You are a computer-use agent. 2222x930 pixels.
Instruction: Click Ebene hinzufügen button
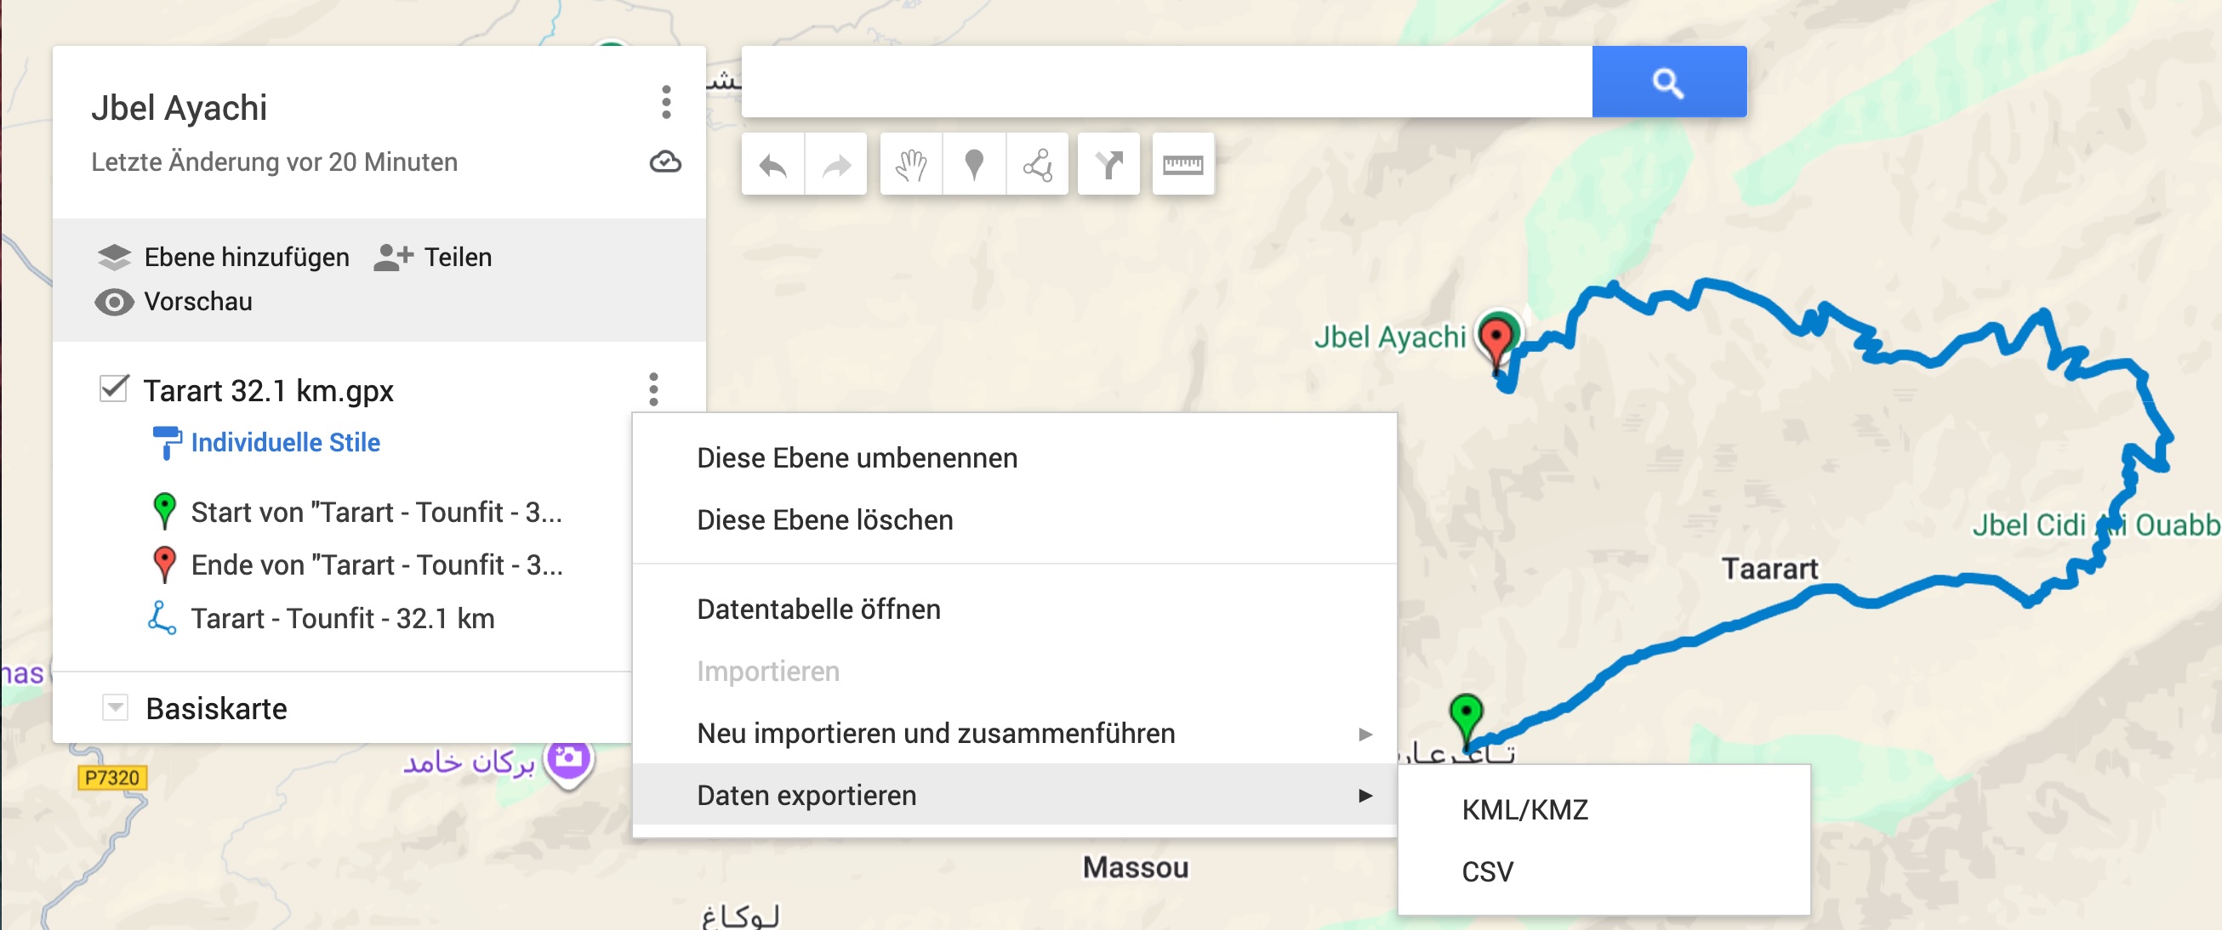click(x=225, y=257)
